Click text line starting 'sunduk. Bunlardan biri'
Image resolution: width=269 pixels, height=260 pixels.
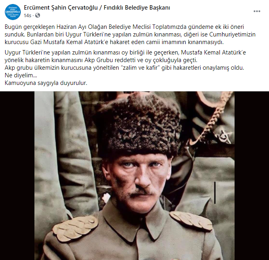130,34
